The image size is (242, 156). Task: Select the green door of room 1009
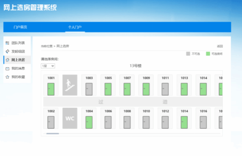[146, 89]
